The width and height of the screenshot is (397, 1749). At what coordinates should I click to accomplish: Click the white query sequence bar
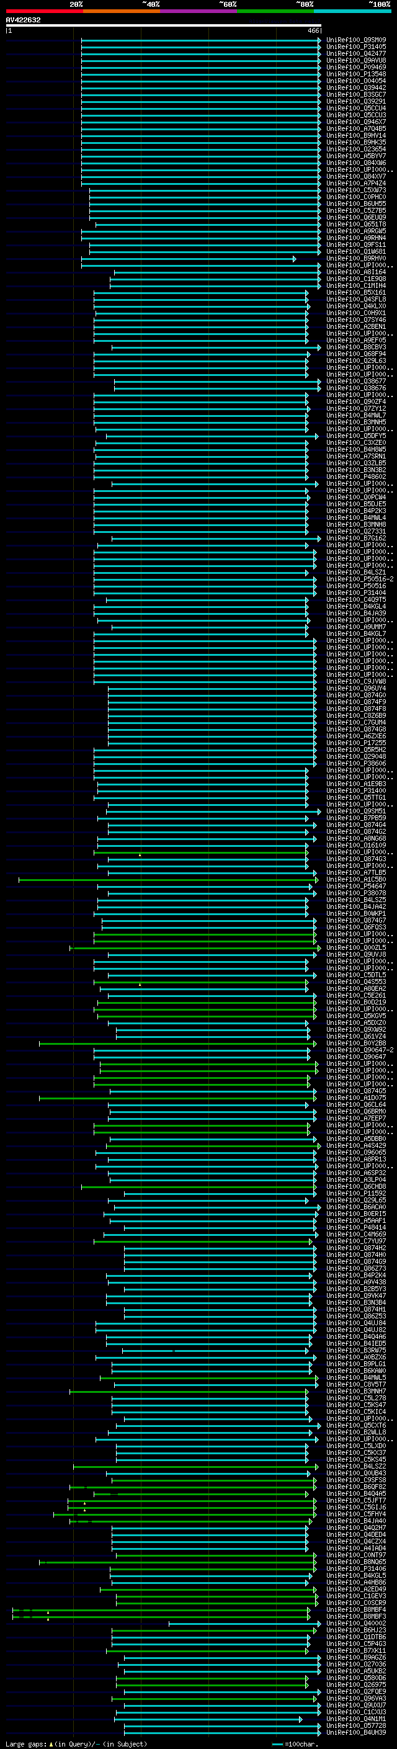[164, 26]
